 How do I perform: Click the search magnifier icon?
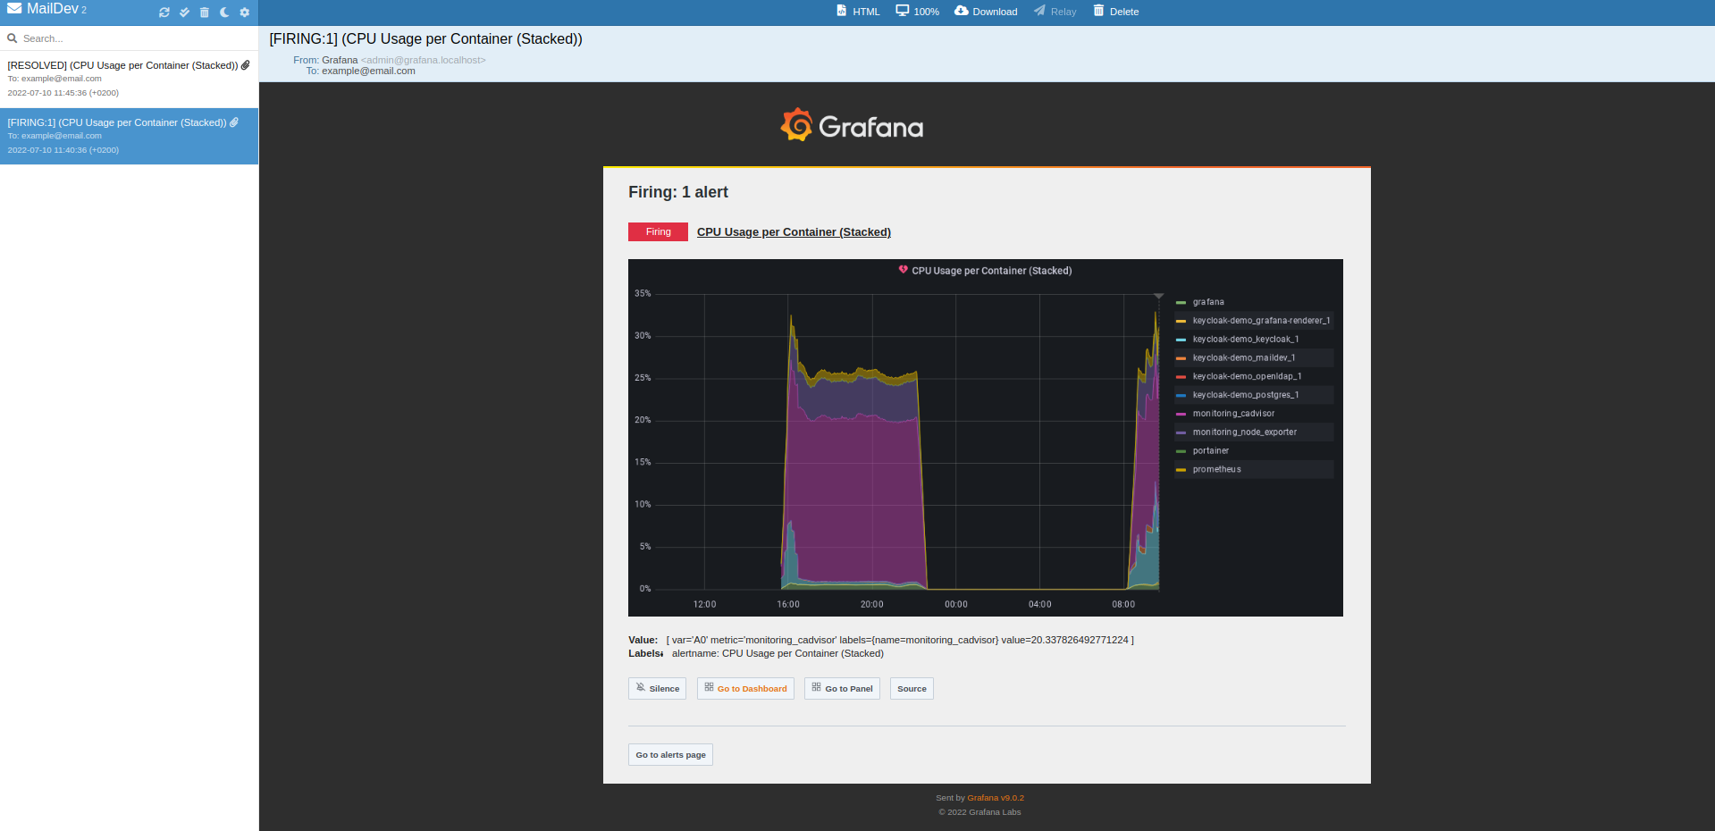click(x=13, y=38)
